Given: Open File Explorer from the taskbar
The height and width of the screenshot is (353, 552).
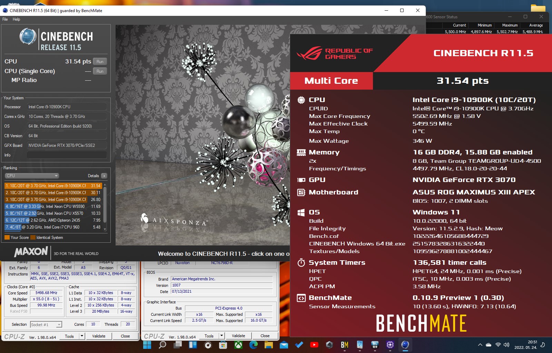Looking at the screenshot, I should pos(269,345).
